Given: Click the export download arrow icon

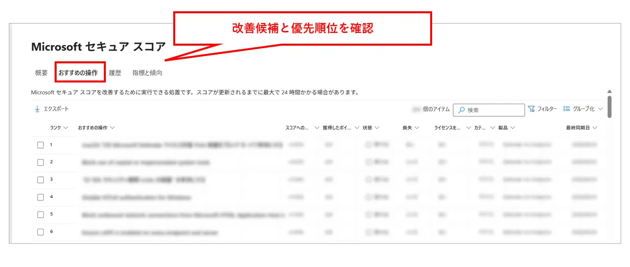Looking at the screenshot, I should (37, 109).
